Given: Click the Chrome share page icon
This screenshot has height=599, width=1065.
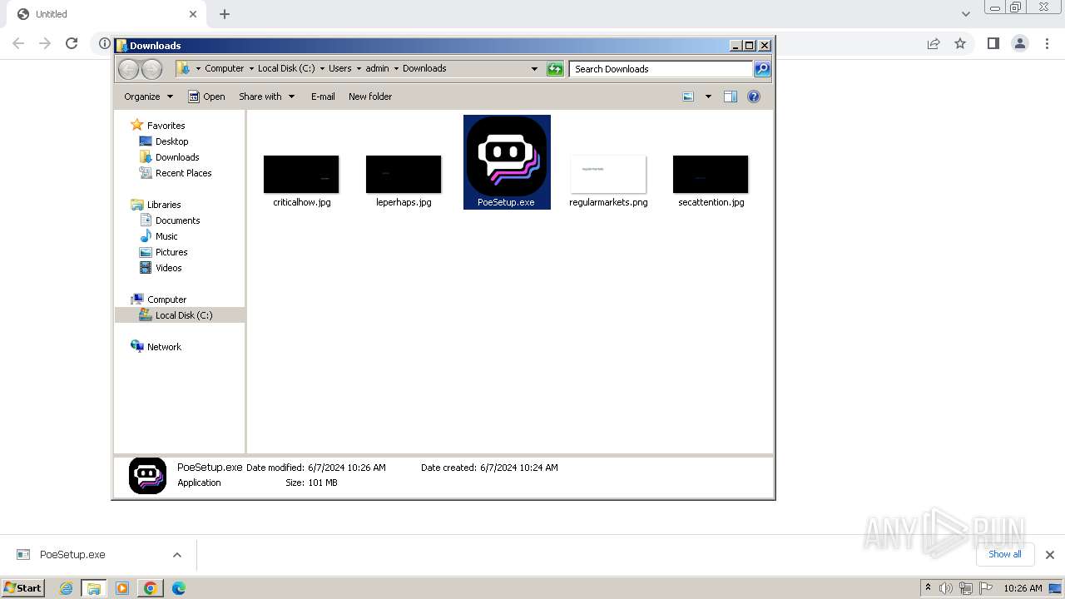Looking at the screenshot, I should (934, 43).
